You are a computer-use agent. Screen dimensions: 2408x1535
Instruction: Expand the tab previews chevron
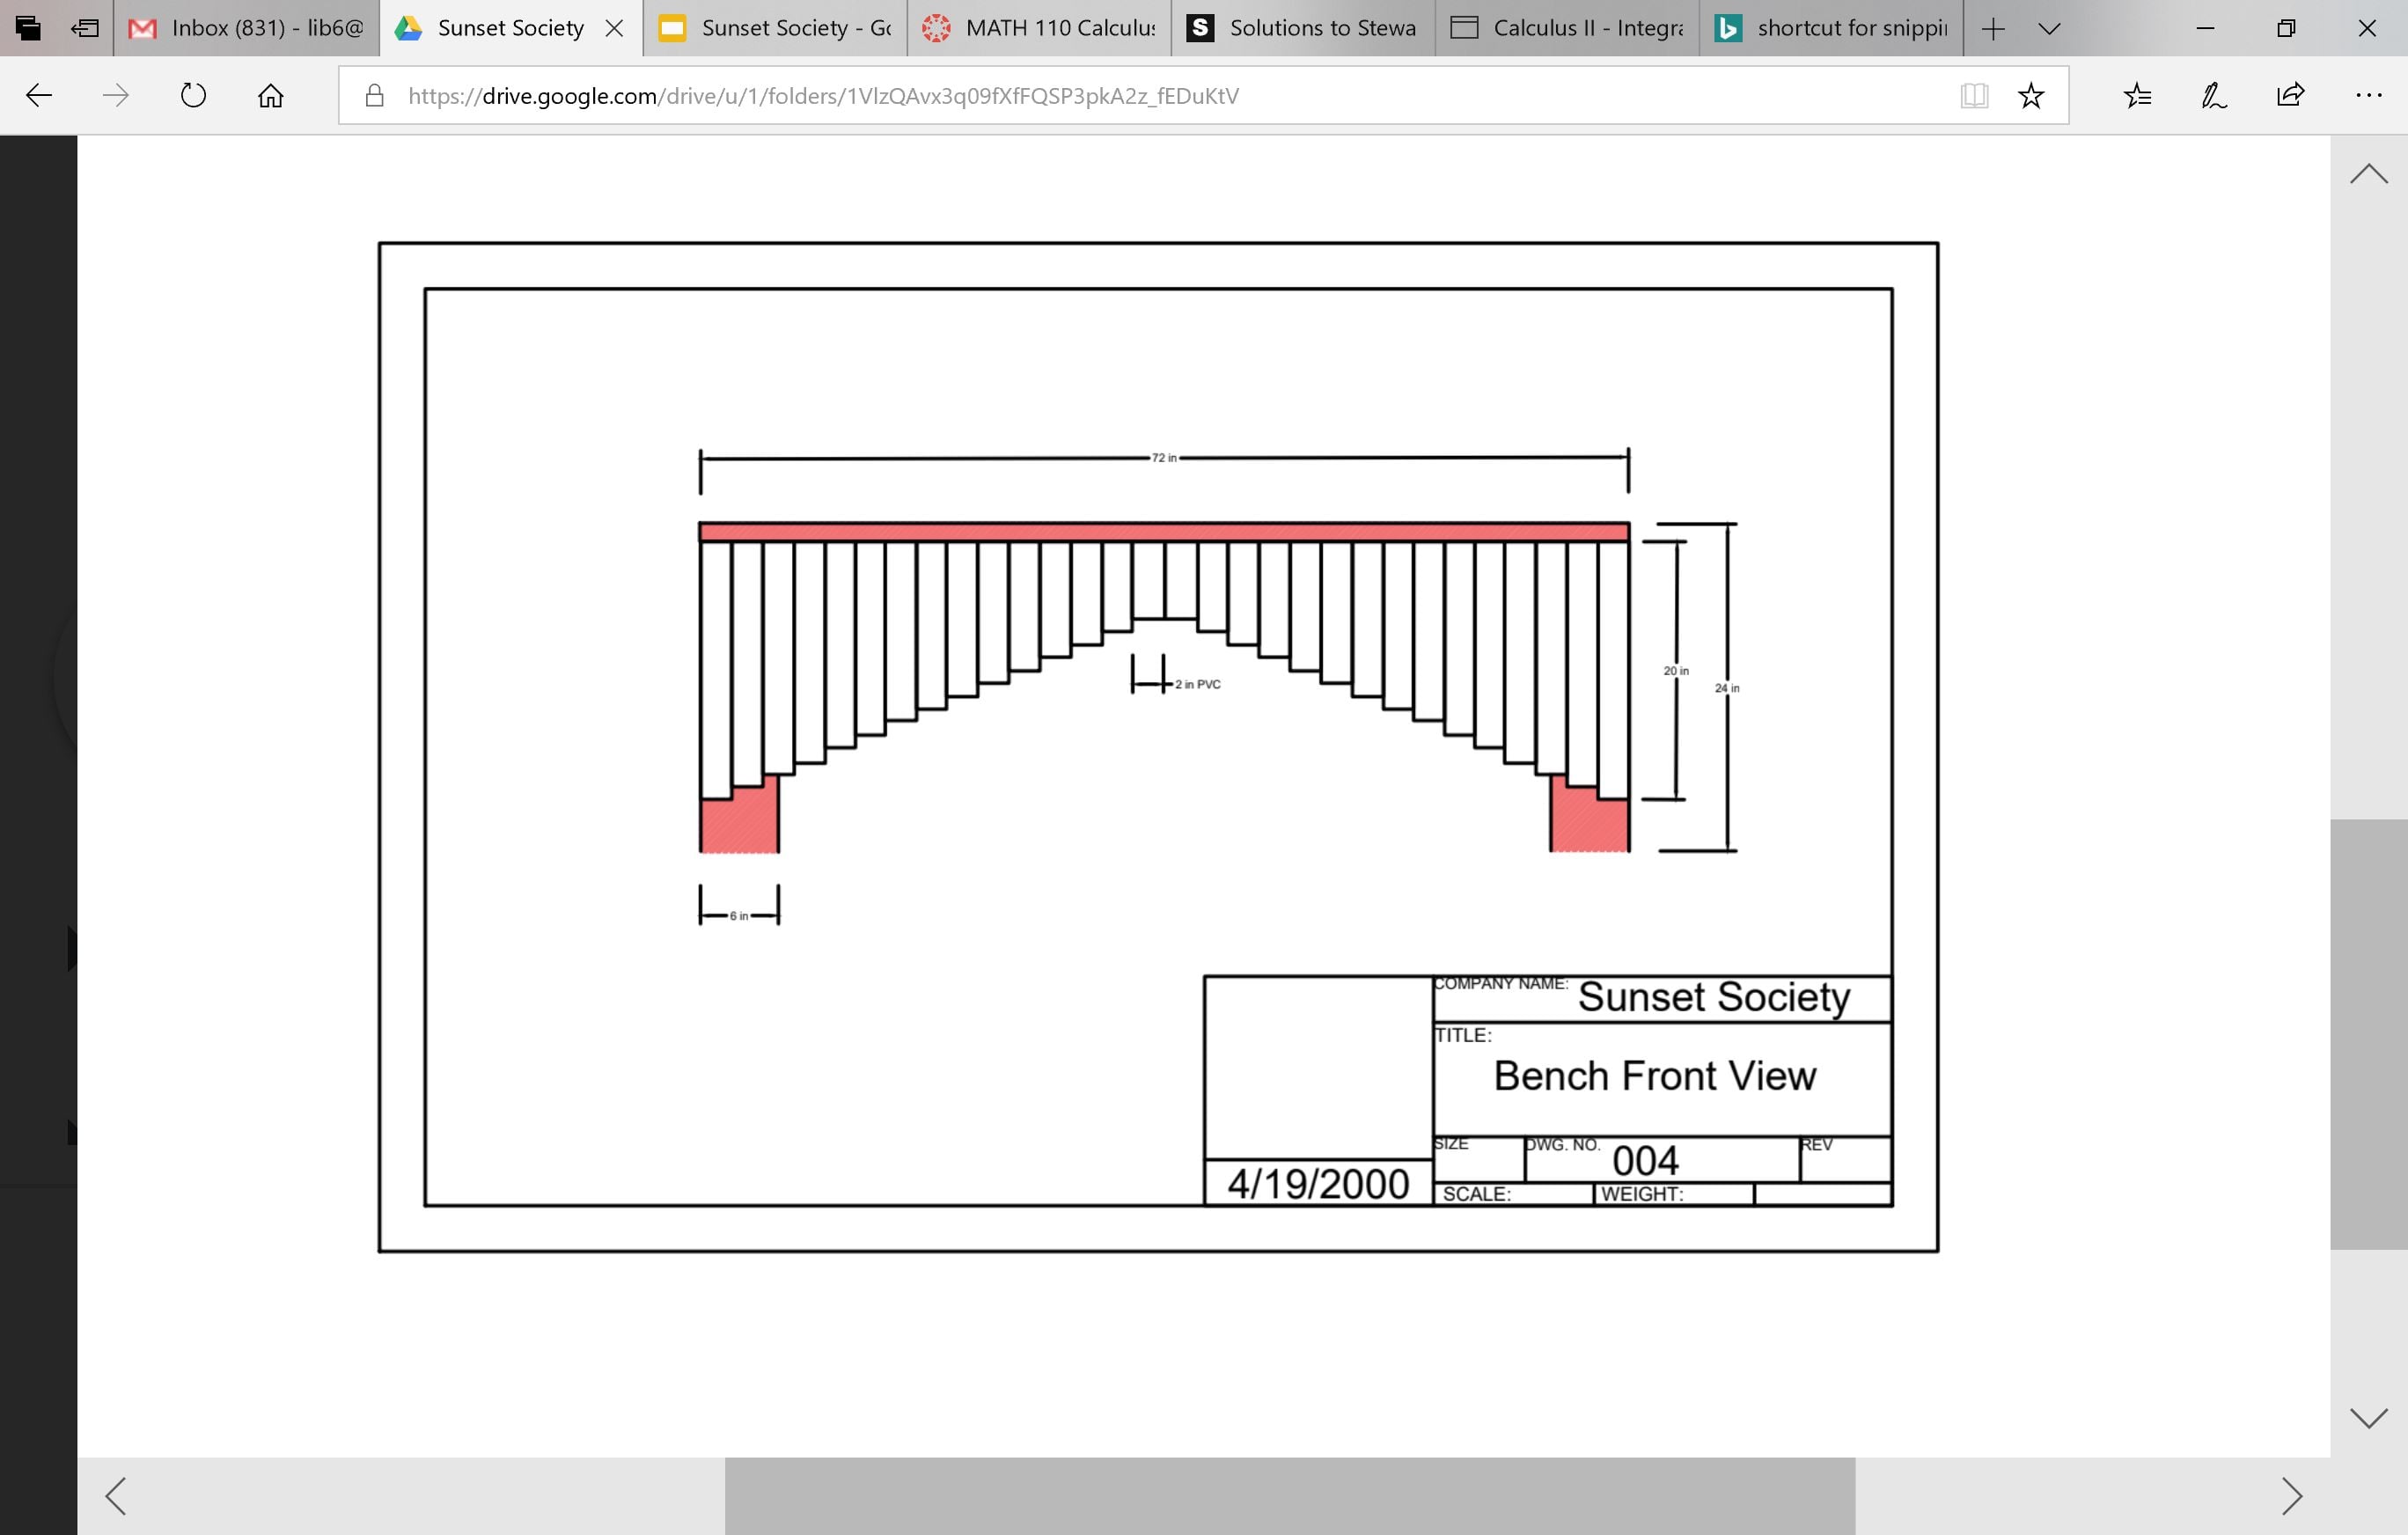(2049, 28)
